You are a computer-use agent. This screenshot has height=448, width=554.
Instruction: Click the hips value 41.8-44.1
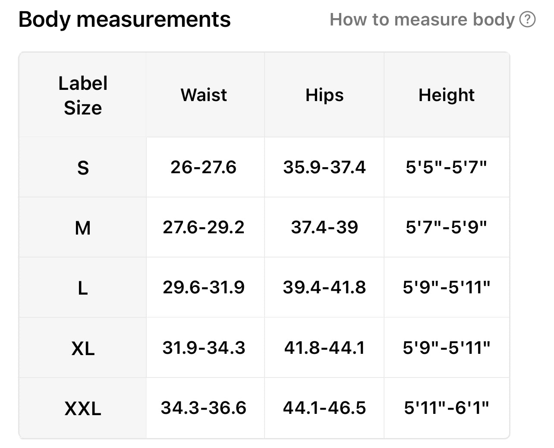pos(324,348)
